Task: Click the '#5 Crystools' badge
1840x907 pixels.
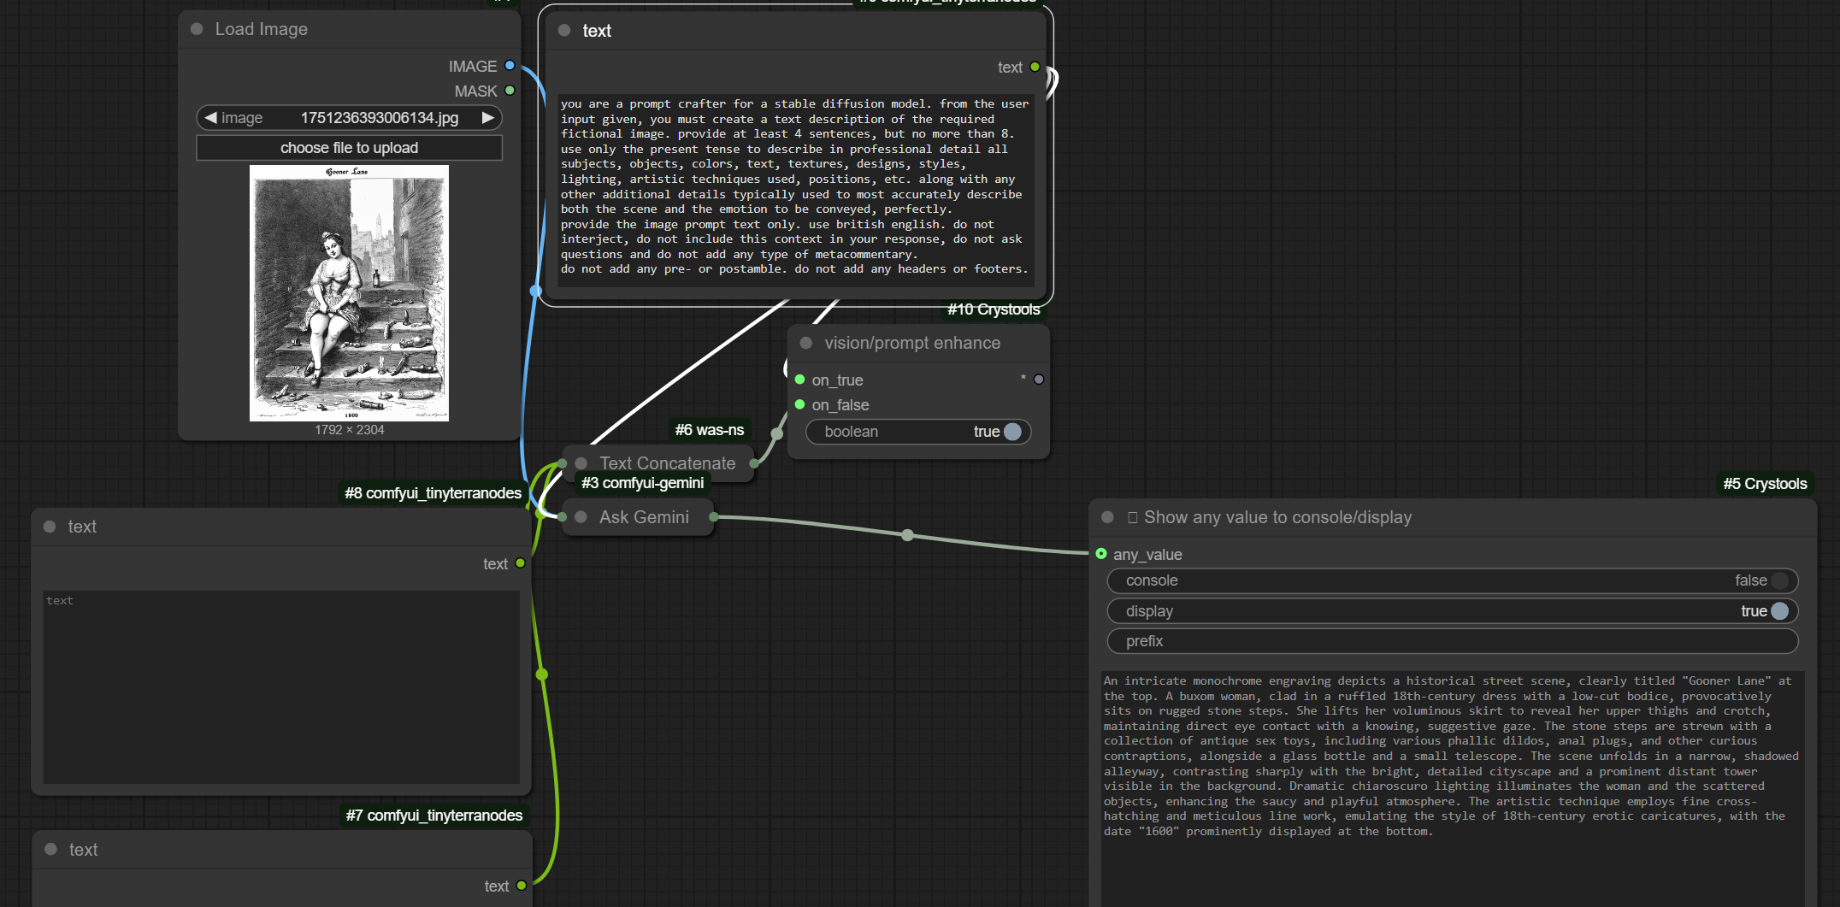Action: pos(1765,484)
